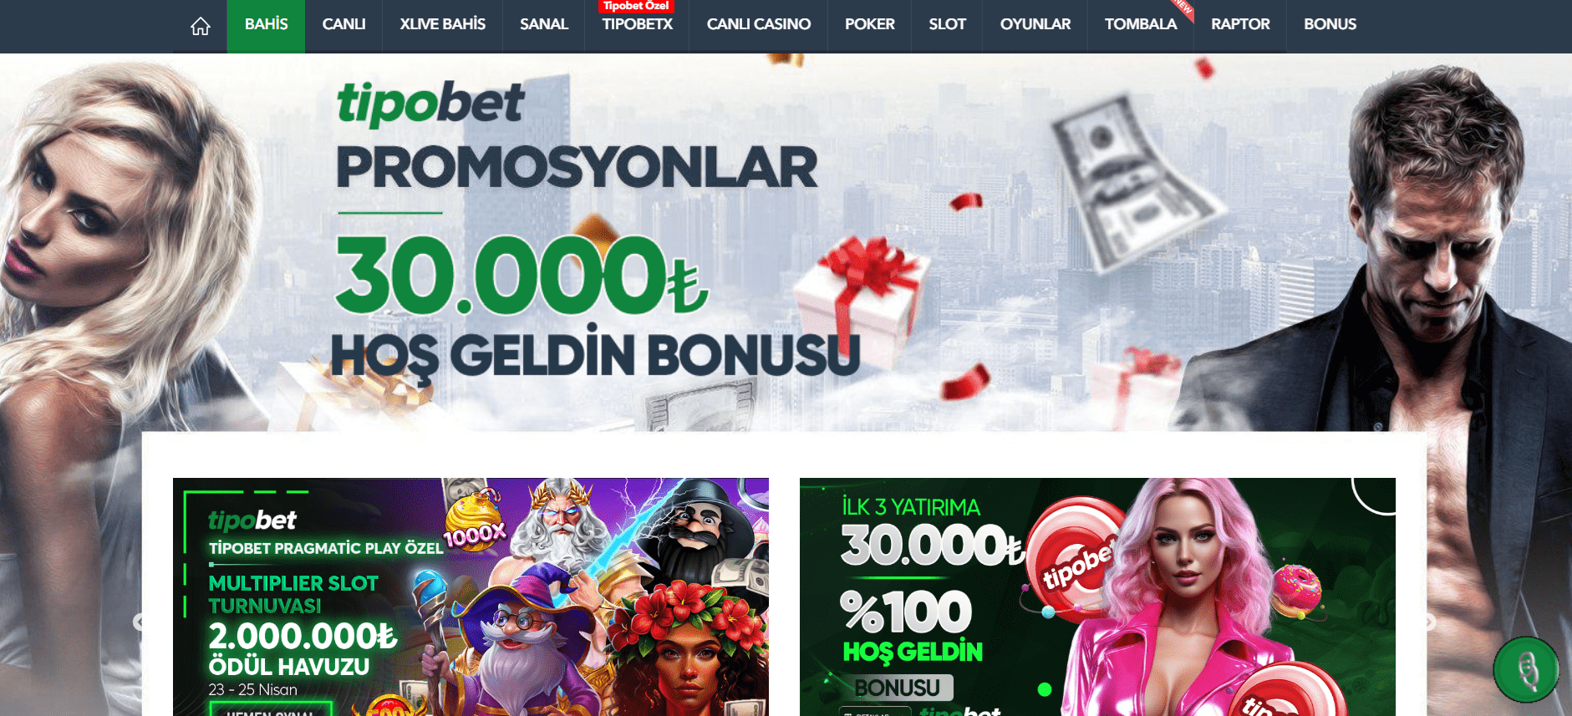
Task: Open the OYUNLAR menu
Action: pyautogui.click(x=1035, y=26)
